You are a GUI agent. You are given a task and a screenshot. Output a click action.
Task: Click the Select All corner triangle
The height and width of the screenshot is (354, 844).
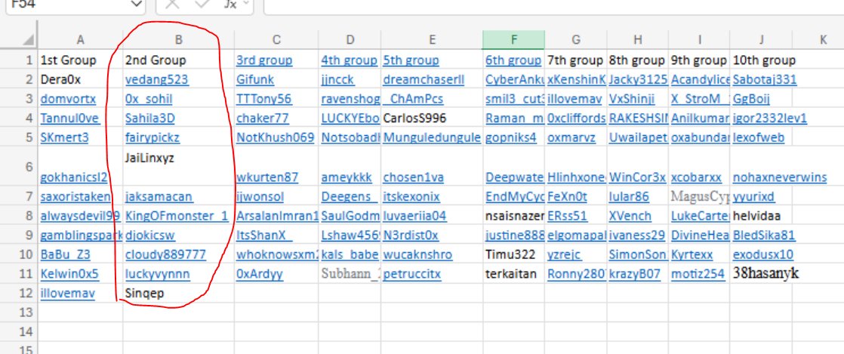coord(28,40)
